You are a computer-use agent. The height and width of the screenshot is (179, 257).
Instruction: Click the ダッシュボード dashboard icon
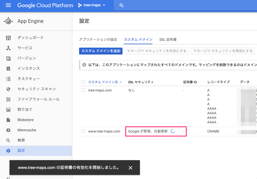pos(8,38)
